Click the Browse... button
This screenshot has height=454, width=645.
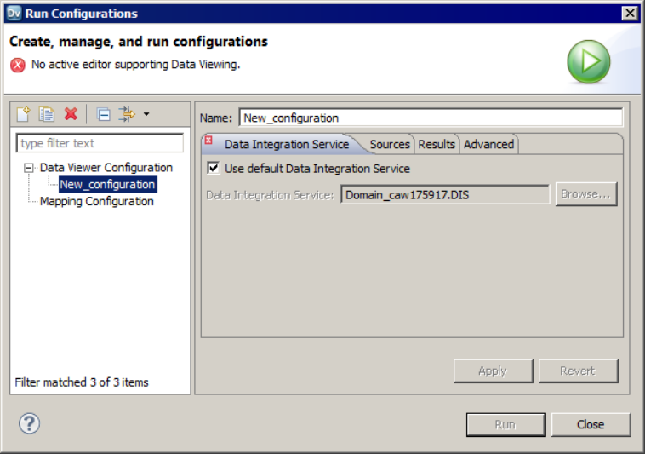tap(585, 194)
